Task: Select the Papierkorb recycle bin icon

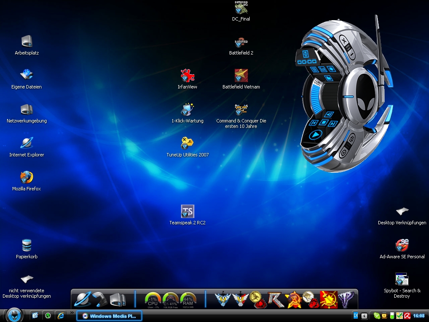Action: (x=26, y=249)
